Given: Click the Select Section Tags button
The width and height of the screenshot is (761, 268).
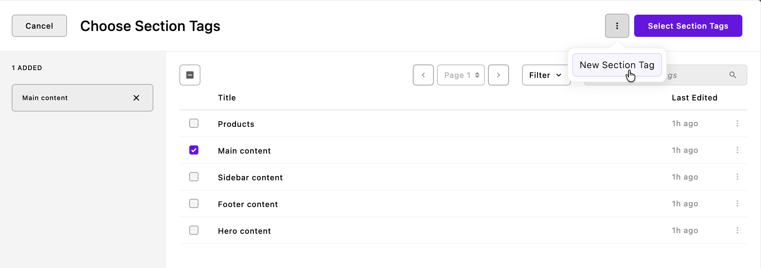Looking at the screenshot, I should point(688,26).
